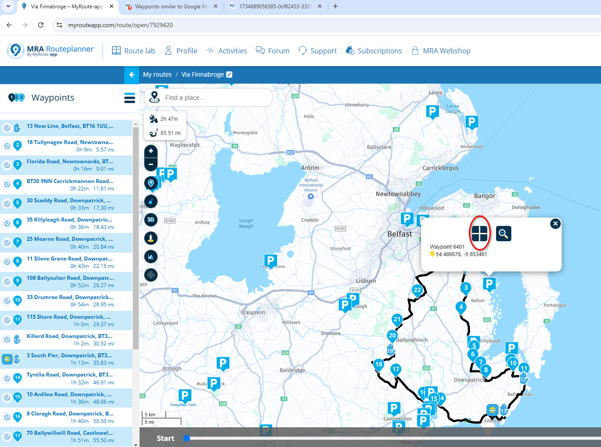
Task: Toggle the map lock button
Action: click(151, 201)
